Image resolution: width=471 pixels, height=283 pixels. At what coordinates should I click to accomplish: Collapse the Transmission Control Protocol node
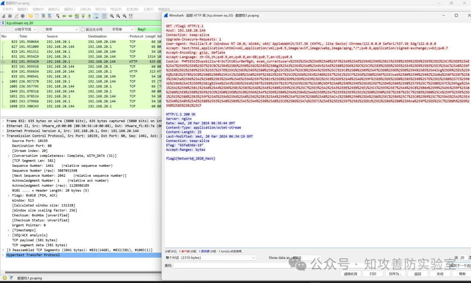pos(3,136)
